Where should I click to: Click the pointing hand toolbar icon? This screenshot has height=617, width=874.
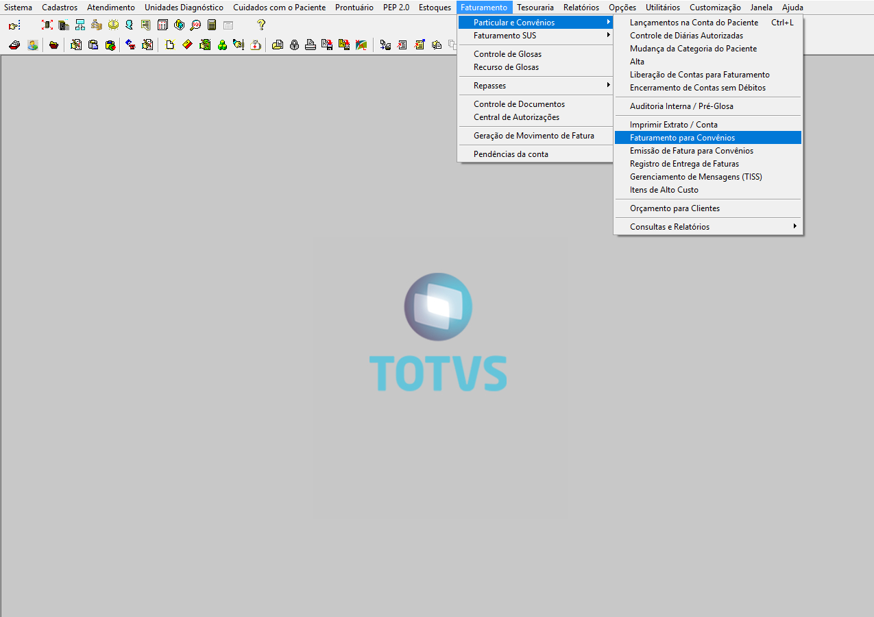[x=14, y=25]
